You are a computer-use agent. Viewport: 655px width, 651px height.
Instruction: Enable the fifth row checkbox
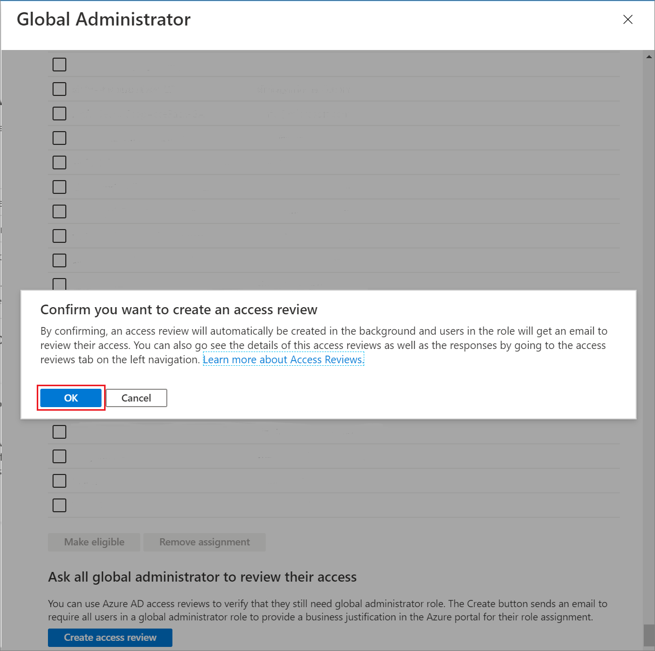point(60,163)
